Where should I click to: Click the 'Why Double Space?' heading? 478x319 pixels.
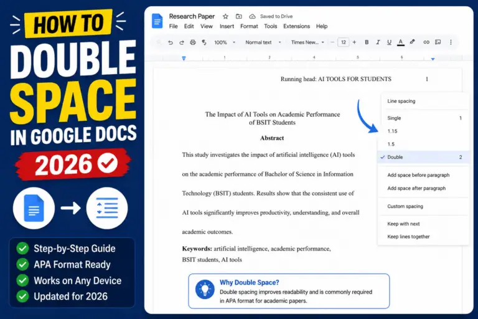250,282
